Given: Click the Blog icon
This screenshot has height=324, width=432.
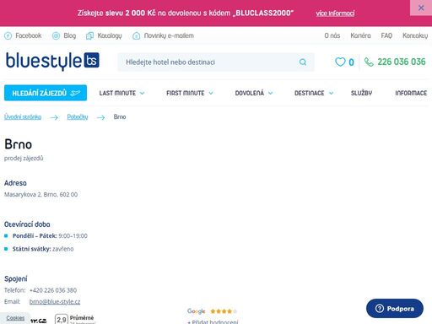Looking at the screenshot, I should [56, 36].
